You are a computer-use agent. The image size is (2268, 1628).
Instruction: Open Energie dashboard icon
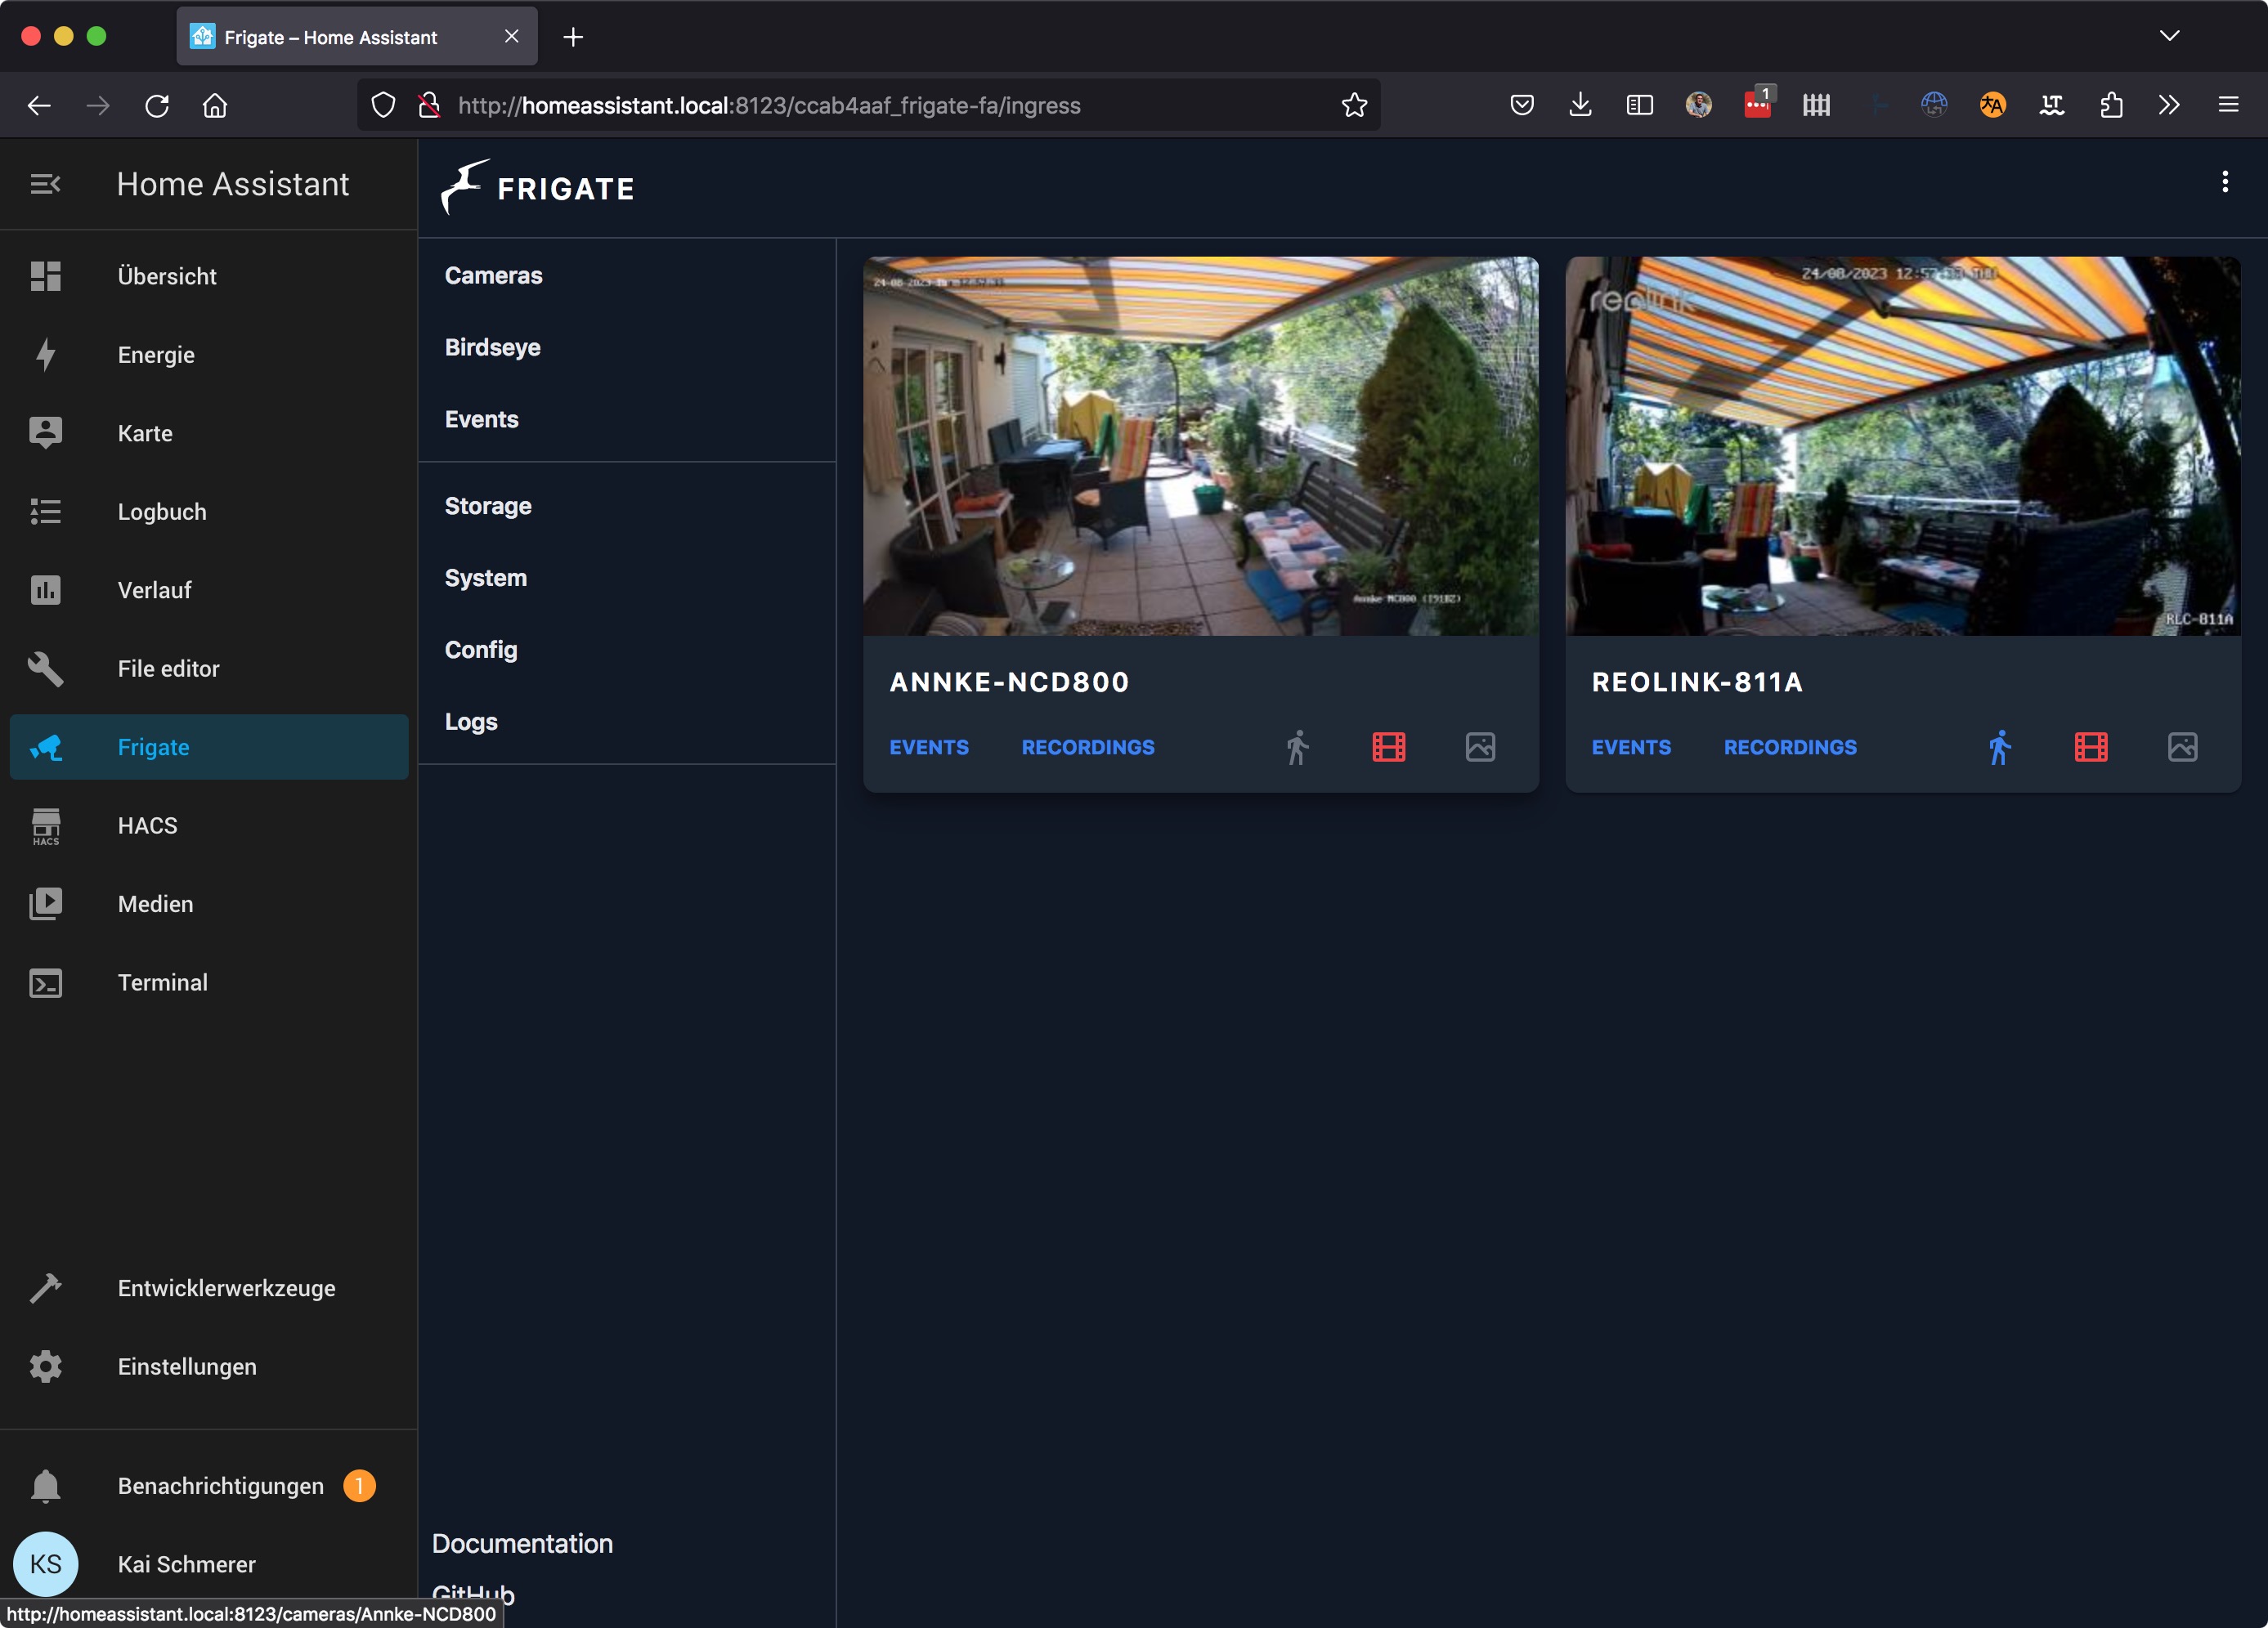coord(45,355)
